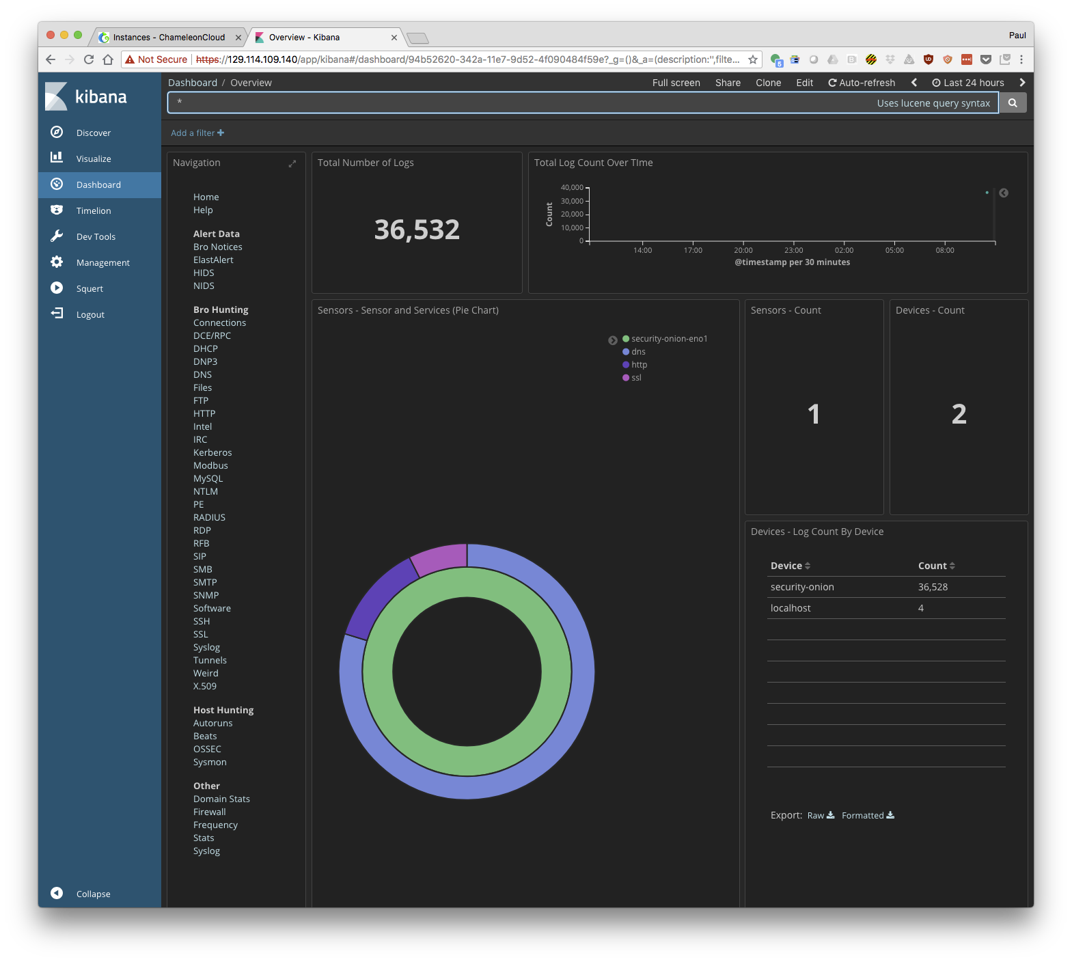
Task: Toggle the security-onion-eno1 legend entry
Action: point(665,338)
